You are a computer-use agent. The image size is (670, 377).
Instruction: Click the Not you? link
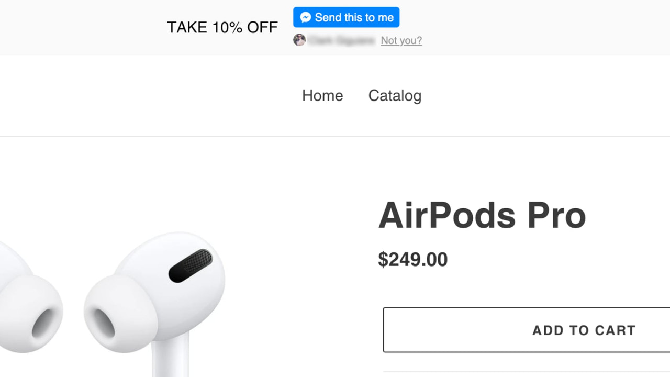coord(401,40)
